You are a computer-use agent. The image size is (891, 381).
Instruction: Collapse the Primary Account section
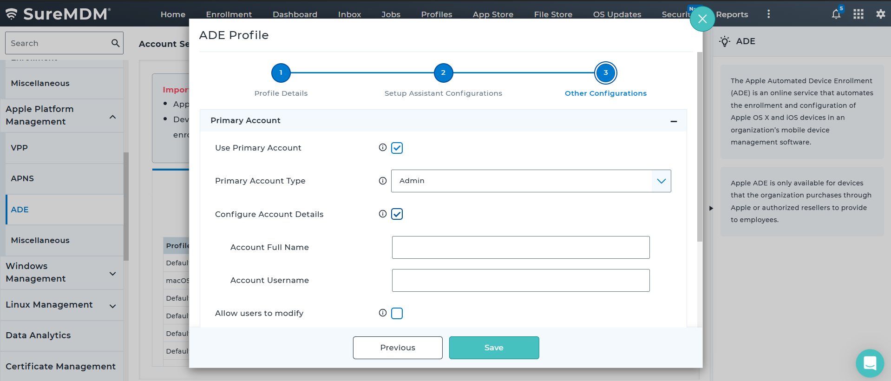pyautogui.click(x=673, y=121)
